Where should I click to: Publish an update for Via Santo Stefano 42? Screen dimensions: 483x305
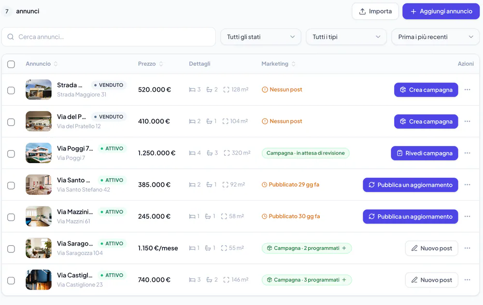(x=410, y=185)
